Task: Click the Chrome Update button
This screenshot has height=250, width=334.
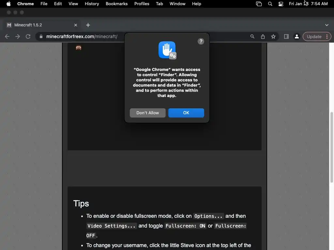Action: (314, 36)
